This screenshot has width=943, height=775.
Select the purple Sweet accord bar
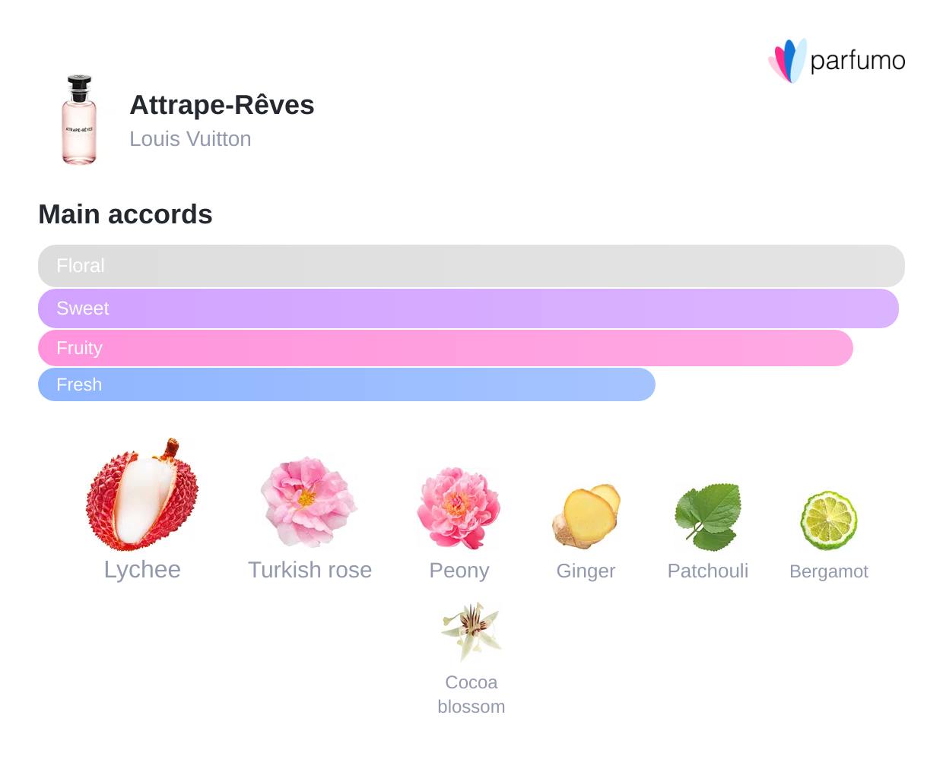click(468, 308)
